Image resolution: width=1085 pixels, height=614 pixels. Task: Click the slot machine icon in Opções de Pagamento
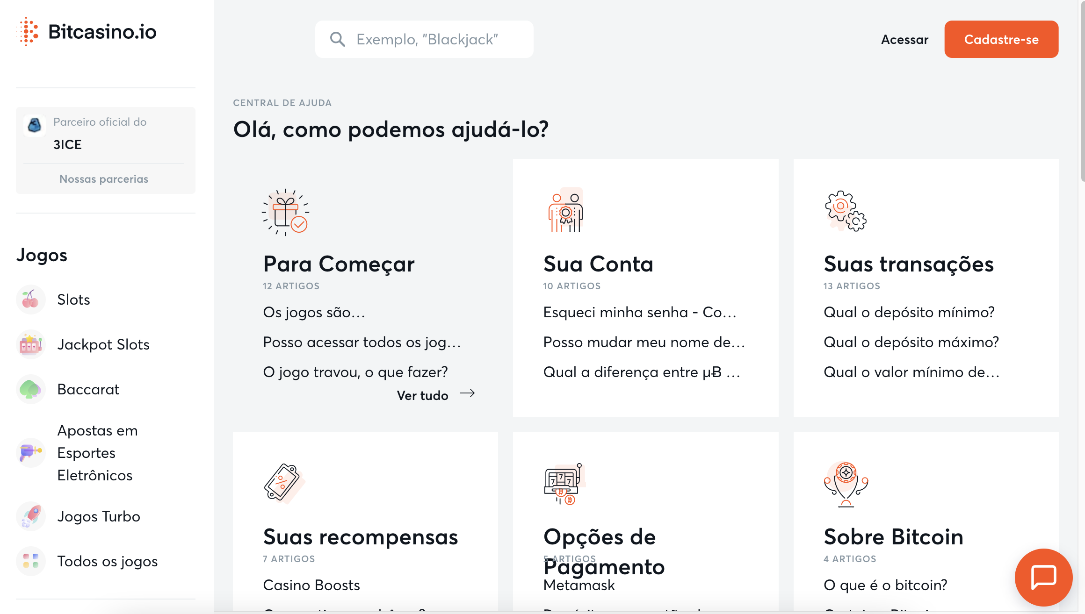click(564, 484)
